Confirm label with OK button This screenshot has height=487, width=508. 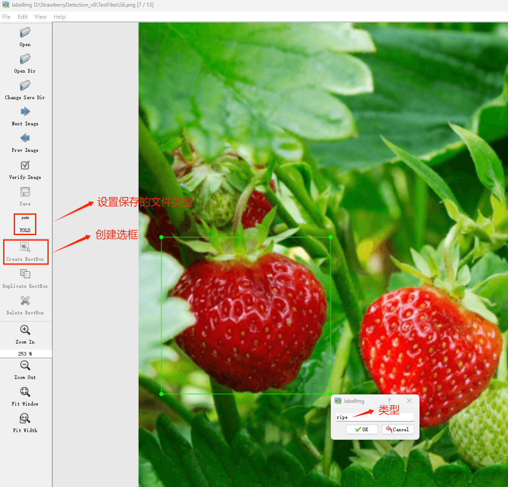pos(362,429)
